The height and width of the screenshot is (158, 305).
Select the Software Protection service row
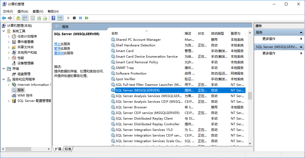[x=178, y=73]
